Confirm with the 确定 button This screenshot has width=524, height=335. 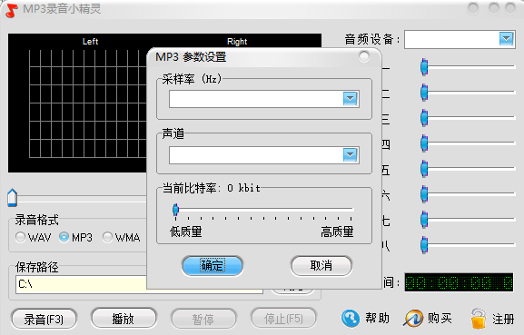tap(213, 266)
